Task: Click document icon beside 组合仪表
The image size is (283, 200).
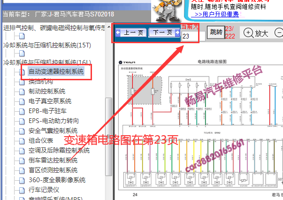Action: pos(22,141)
